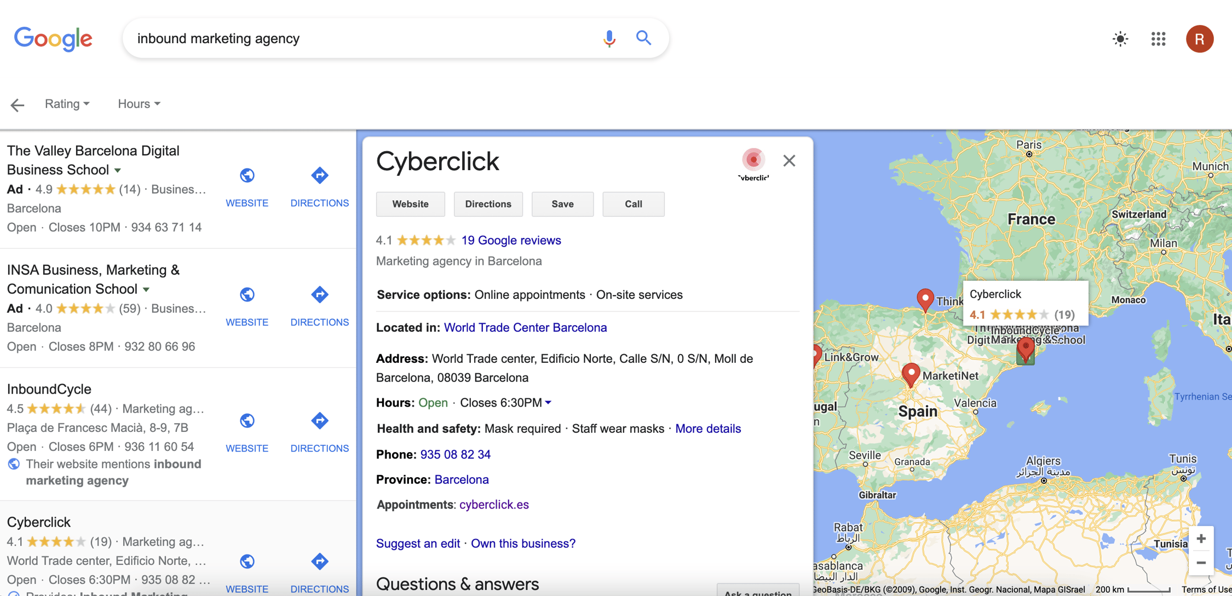1232x596 pixels.
Task: Close the Cyberclick details panel
Action: 789,160
